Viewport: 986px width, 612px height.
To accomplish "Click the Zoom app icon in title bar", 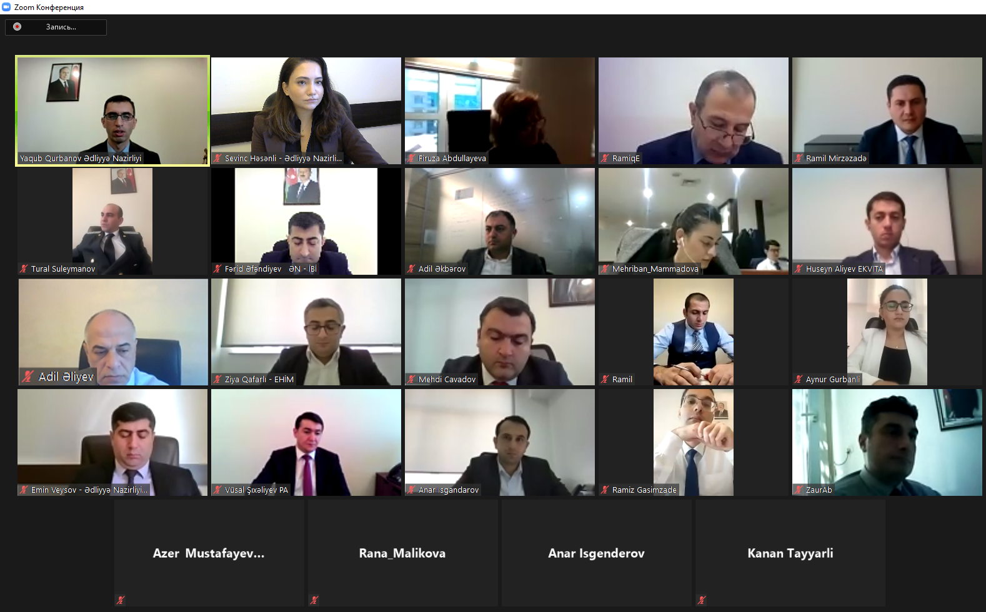I will (6, 7).
